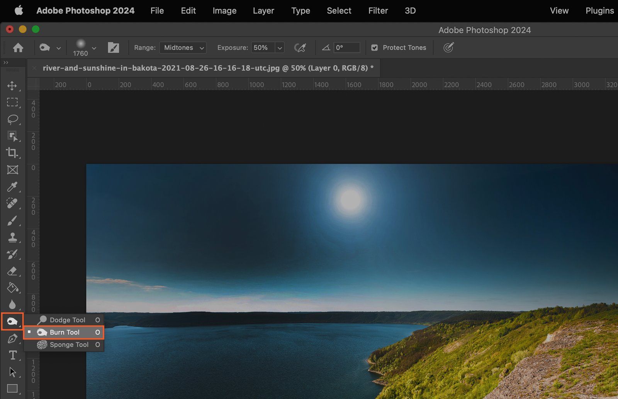Select the Crop tool
Viewport: 618px width, 399px height.
click(x=12, y=153)
